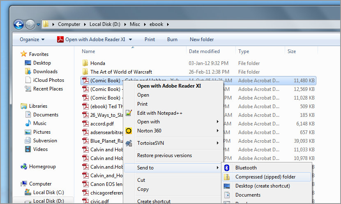Sort by the Type column header
341x204 pixels.
[244, 51]
